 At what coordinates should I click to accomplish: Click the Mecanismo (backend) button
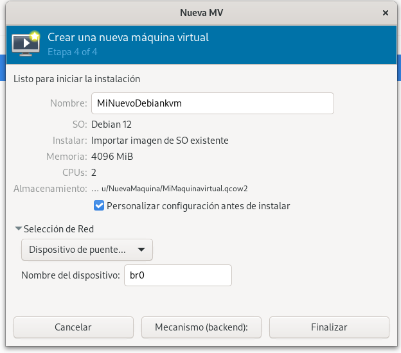coord(201,327)
